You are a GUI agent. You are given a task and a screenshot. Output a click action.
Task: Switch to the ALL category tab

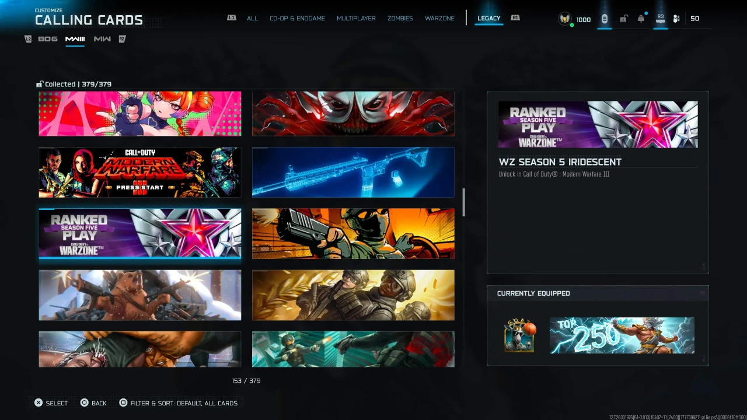(x=252, y=18)
